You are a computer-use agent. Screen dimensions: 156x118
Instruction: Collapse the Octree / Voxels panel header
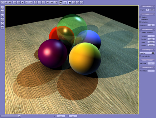[147, 60]
